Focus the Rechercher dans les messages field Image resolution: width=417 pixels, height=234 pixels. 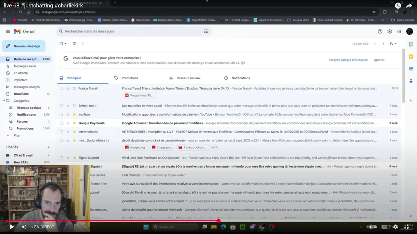(x=134, y=31)
